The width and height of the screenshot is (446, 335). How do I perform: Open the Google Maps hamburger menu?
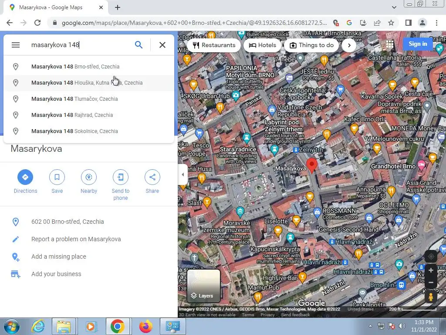[x=16, y=45]
